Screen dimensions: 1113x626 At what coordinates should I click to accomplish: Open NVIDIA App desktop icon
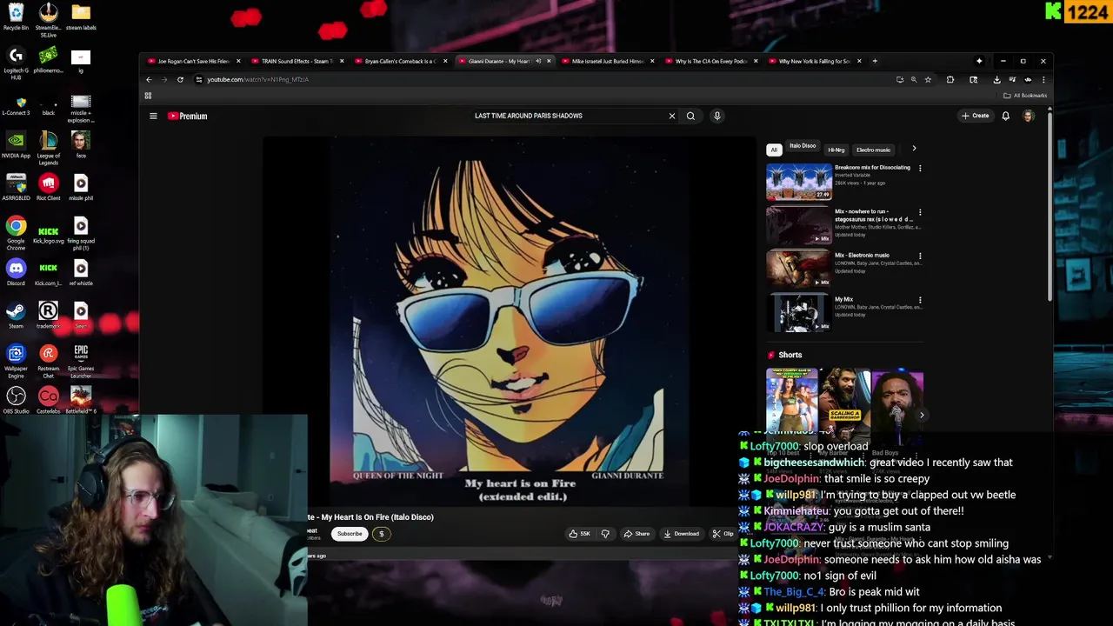tap(16, 144)
